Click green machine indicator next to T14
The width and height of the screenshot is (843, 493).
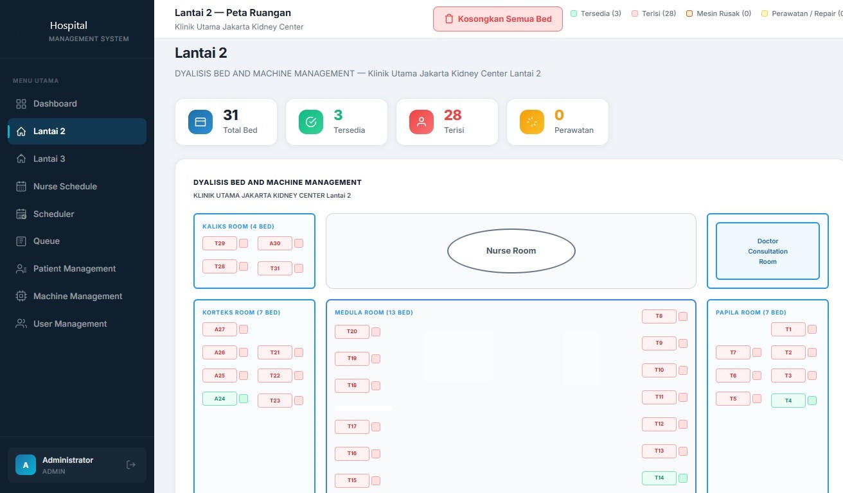[683, 478]
